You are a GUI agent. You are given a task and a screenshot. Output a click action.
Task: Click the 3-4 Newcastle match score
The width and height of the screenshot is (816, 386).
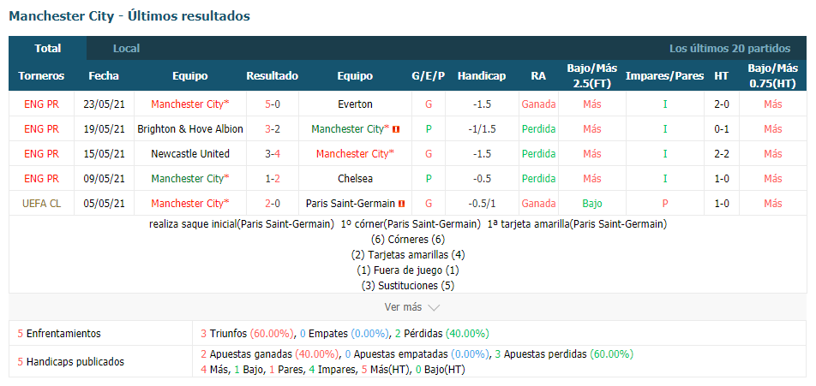273,154
